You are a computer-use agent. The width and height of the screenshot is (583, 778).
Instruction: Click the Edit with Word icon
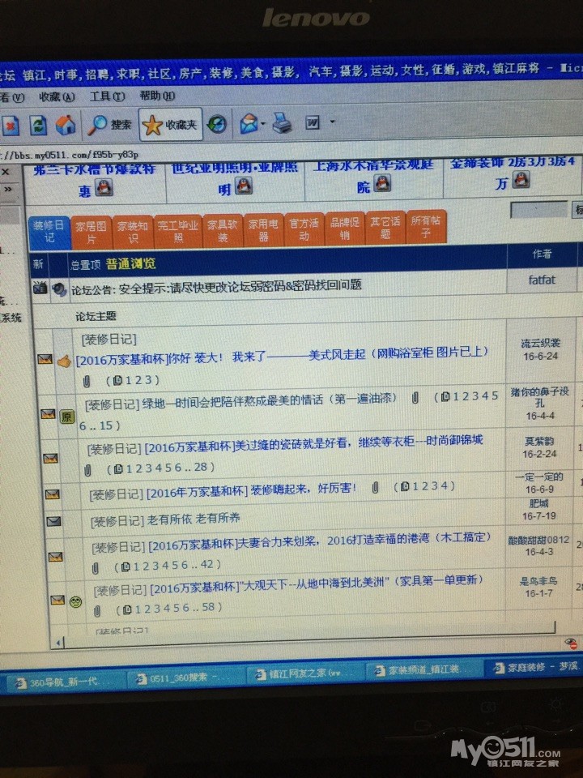tap(313, 123)
